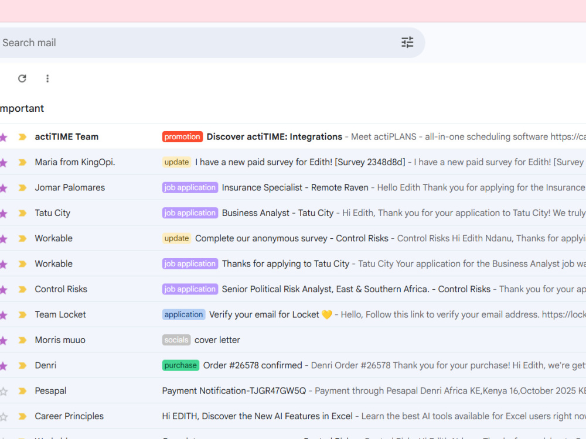
Task: Toggle importance marker on Tatu City email
Action: [x=22, y=213]
